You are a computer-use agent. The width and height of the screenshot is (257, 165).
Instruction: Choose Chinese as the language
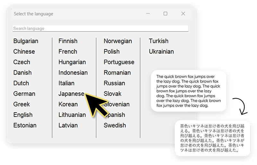pos(24,52)
